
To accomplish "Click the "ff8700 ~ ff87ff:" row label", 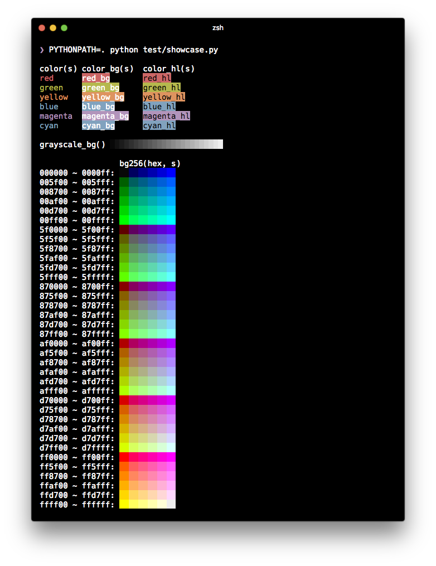I will (77, 476).
